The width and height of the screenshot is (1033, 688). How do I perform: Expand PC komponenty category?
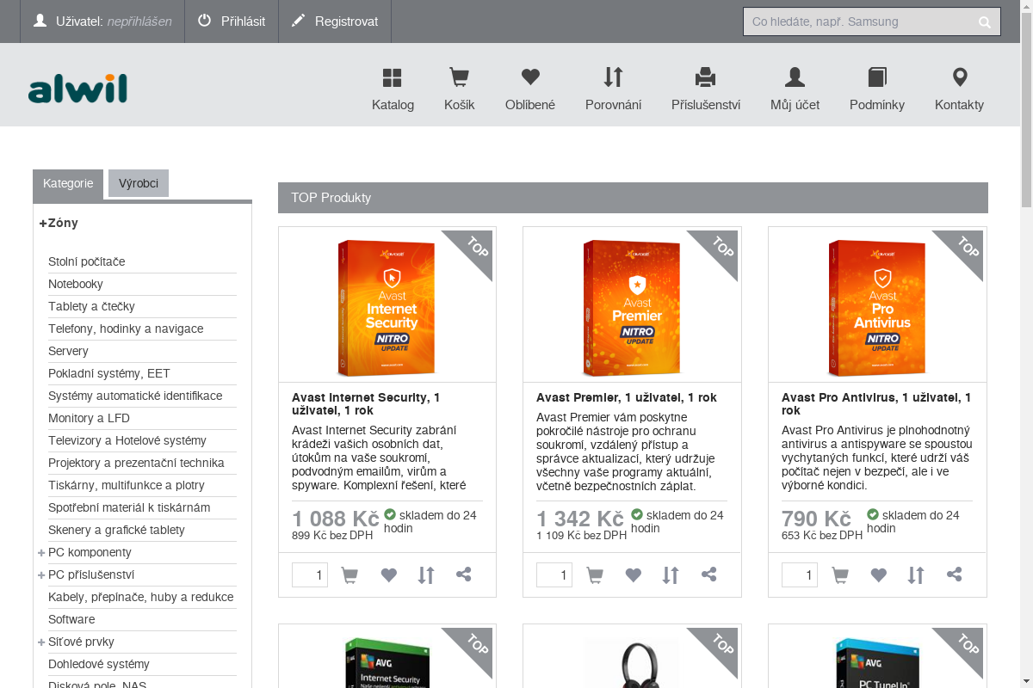[x=41, y=552]
